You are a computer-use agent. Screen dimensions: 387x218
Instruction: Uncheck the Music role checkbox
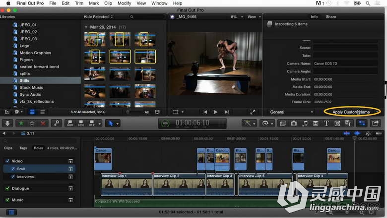(x=7, y=200)
